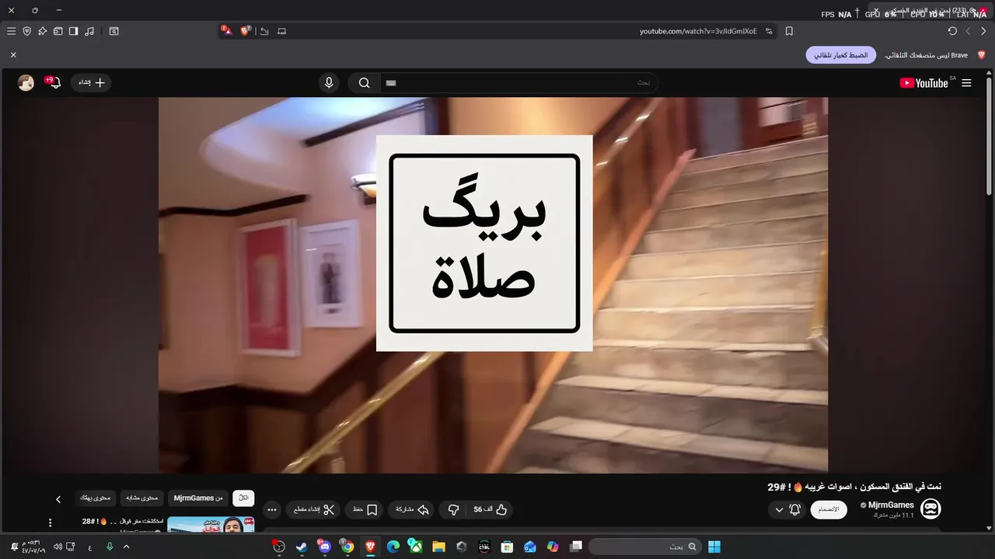Open the Windows Start menu

pyautogui.click(x=714, y=547)
